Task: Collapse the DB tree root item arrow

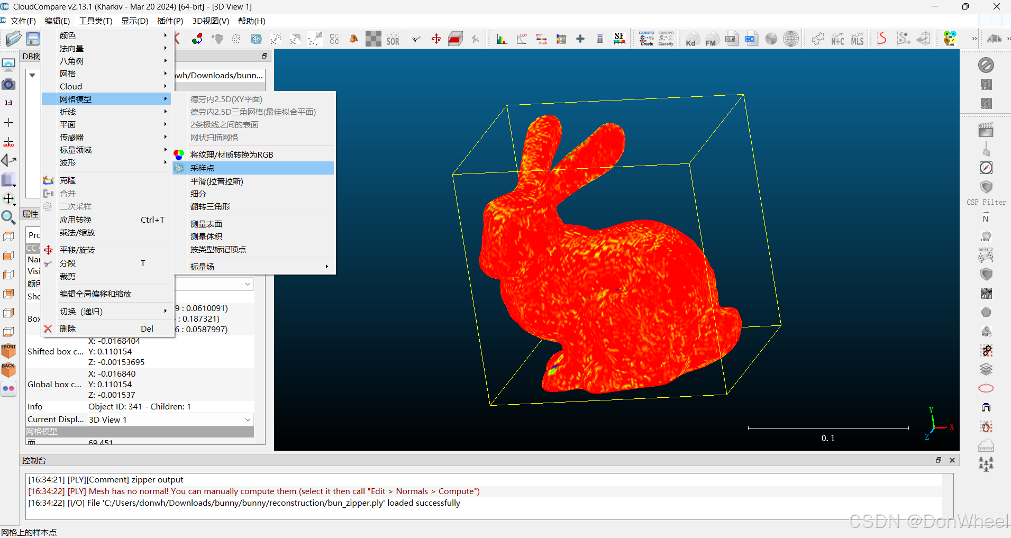Action: click(32, 75)
